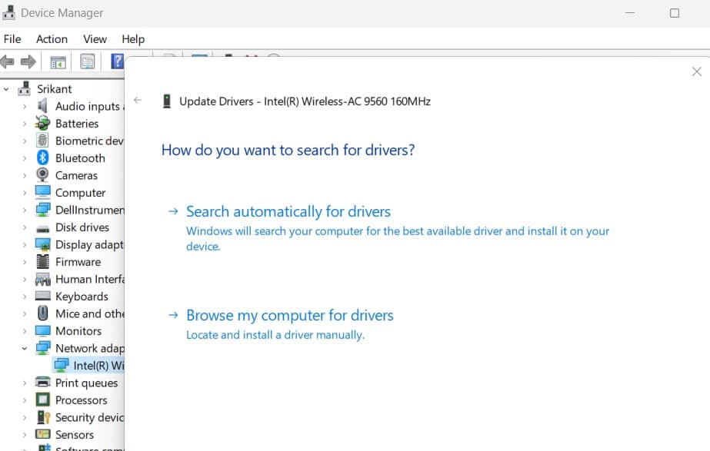Open the View menu
Image resolution: width=710 pixels, height=451 pixels.
tap(95, 39)
